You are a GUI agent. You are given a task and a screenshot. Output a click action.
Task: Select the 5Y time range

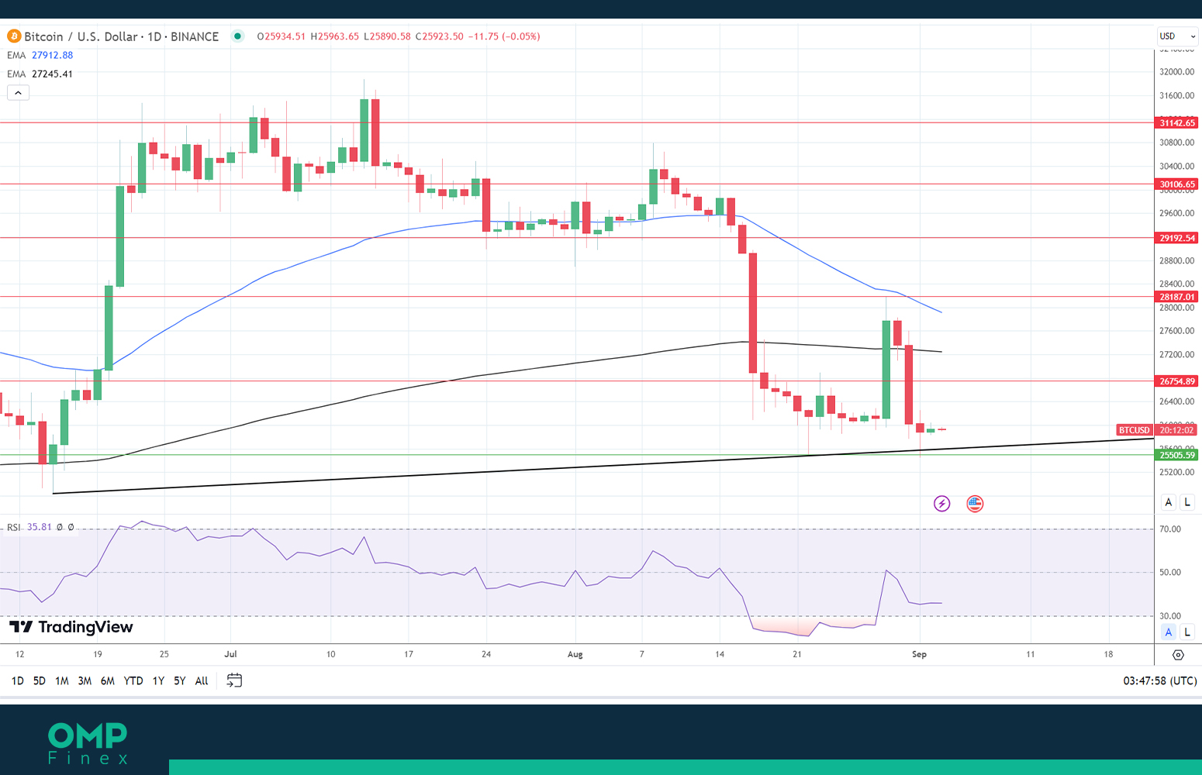coord(180,680)
